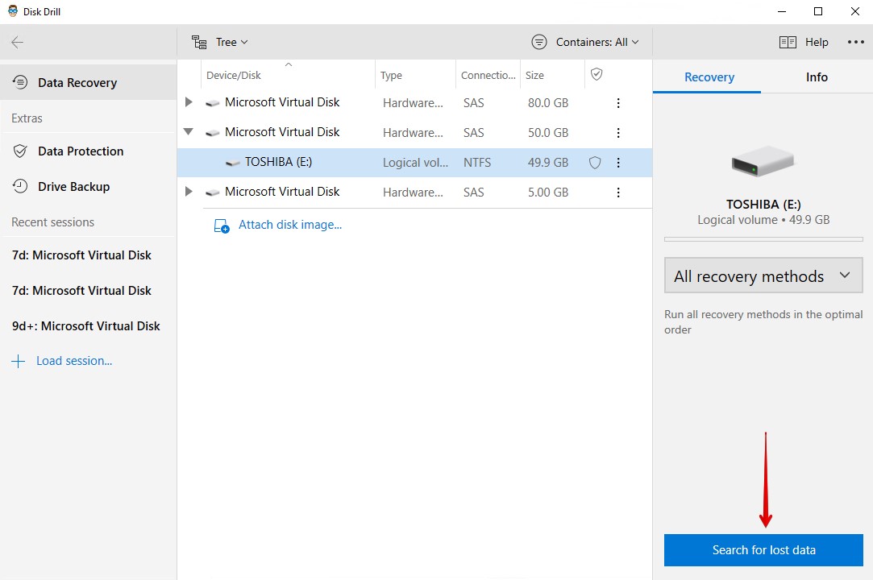Open options menu for 50.0 GB disk

point(618,132)
